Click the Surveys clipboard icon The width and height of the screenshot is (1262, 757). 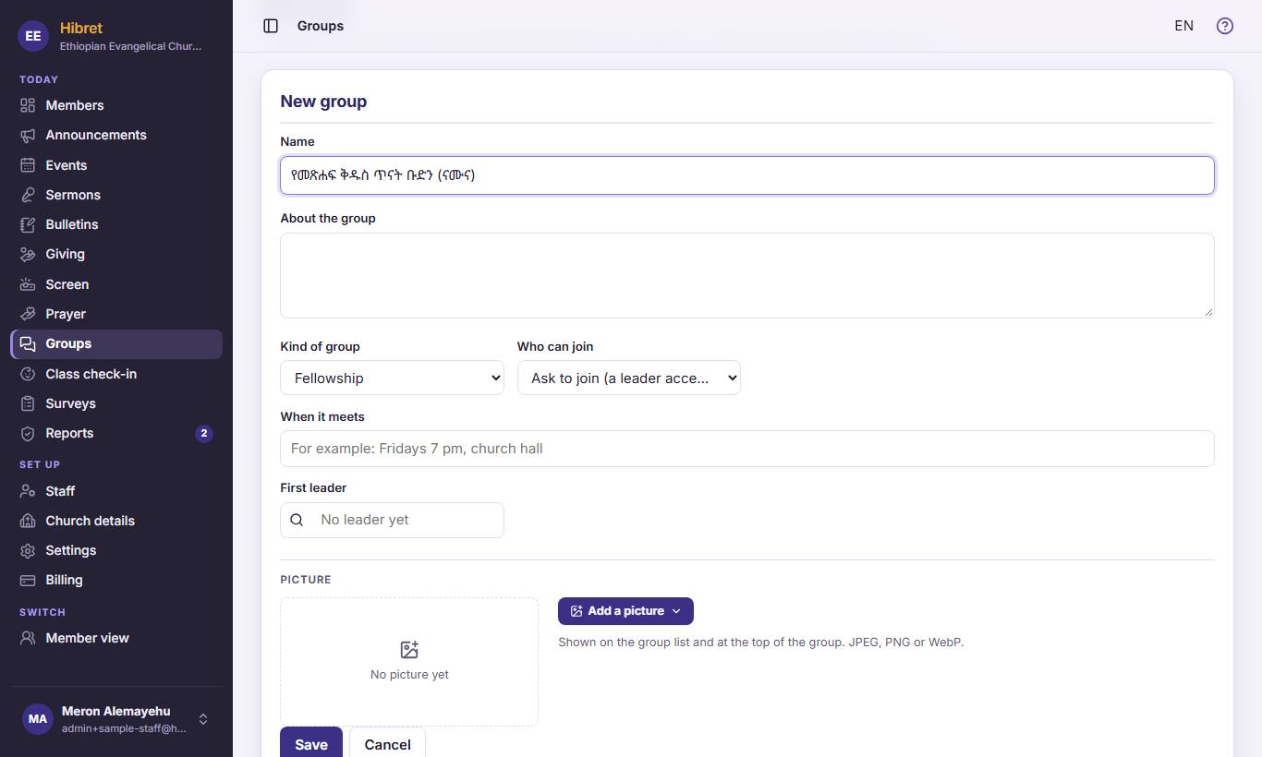point(28,403)
